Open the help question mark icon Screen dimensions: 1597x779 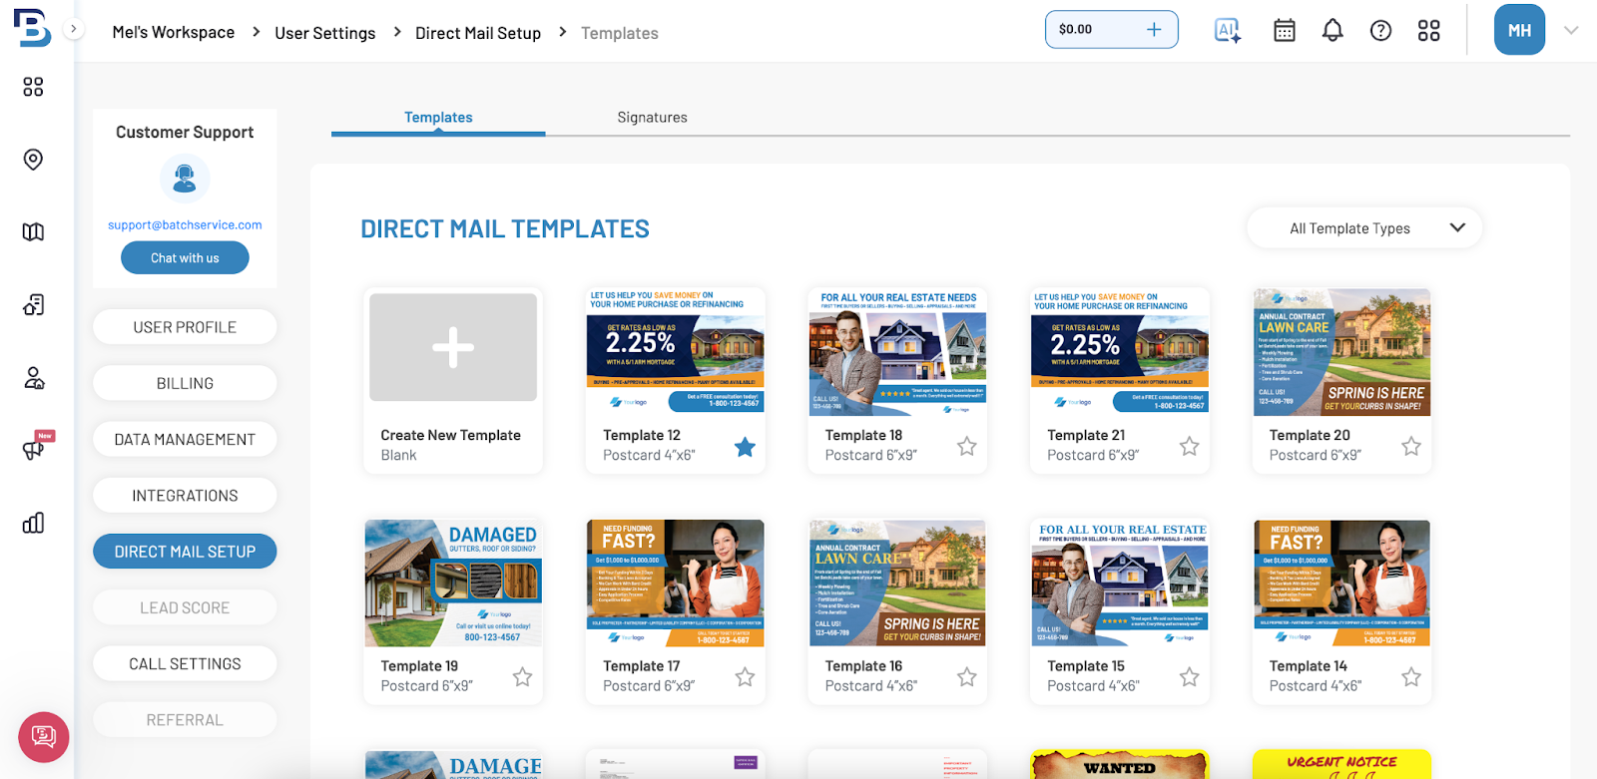point(1380,30)
